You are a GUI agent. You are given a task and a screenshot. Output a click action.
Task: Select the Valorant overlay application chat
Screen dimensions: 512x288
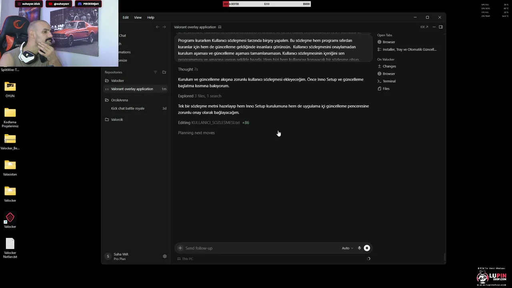click(x=136, y=89)
